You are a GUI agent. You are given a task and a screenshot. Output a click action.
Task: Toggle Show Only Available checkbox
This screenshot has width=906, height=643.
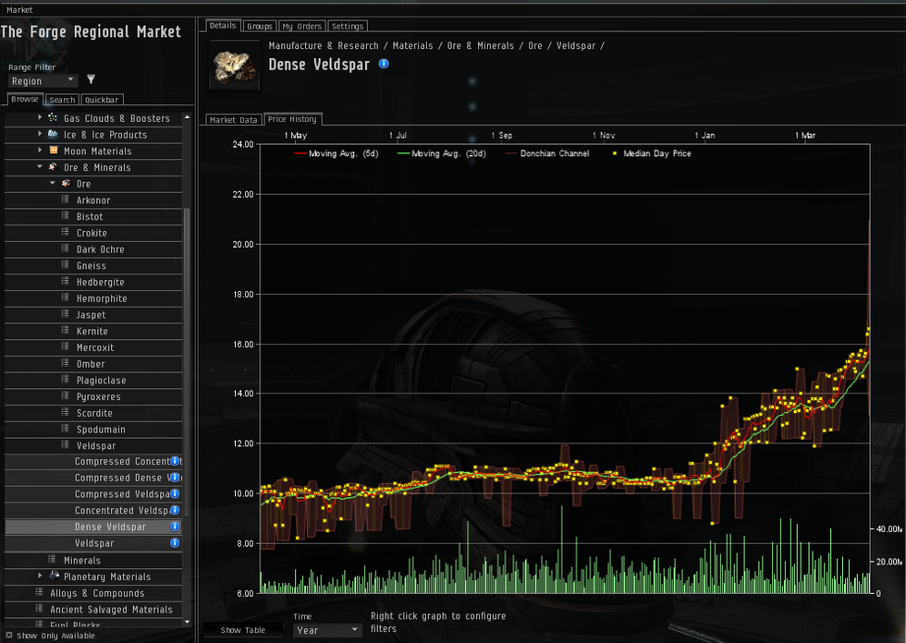point(9,636)
